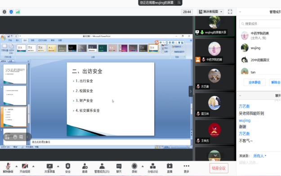Click the 结束会议 end meeting button
Image resolution: width=281 pixels, height=176 pixels.
coord(219,168)
